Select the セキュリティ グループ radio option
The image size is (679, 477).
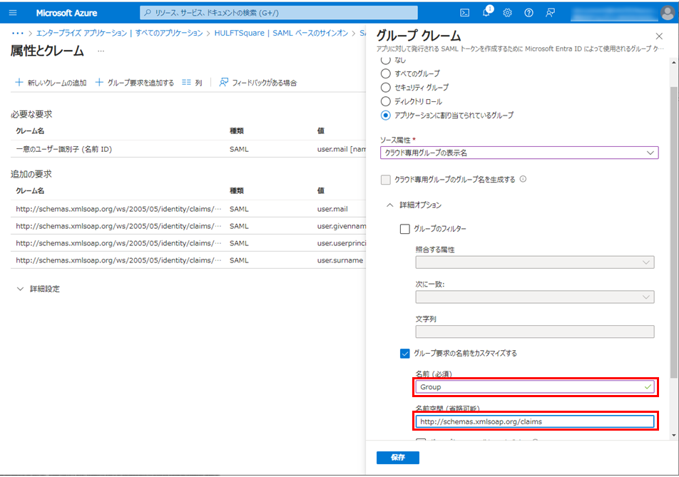tap(386, 87)
